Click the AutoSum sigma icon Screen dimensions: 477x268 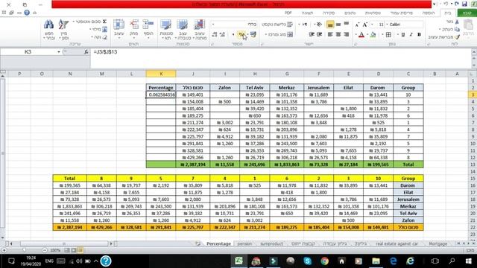pos(104,22)
